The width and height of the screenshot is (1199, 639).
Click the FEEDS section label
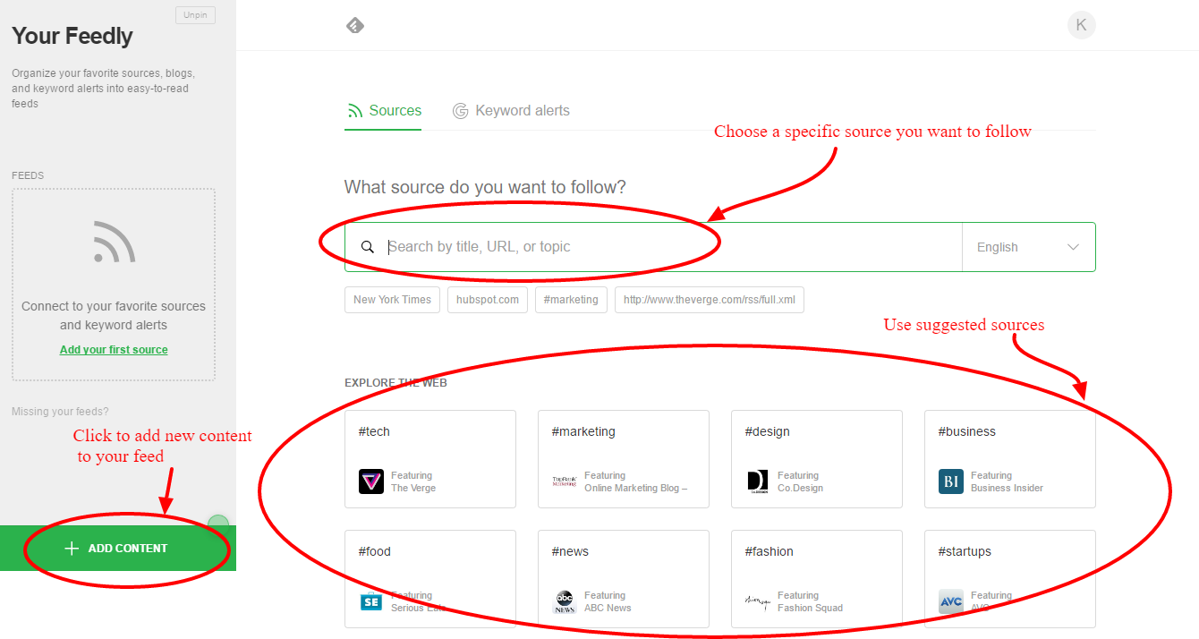pyautogui.click(x=28, y=175)
